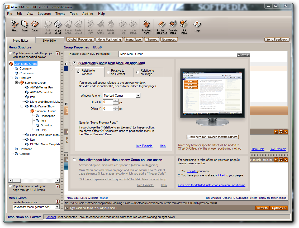Click the menu tree horizontal scrollbar

pos(34,180)
